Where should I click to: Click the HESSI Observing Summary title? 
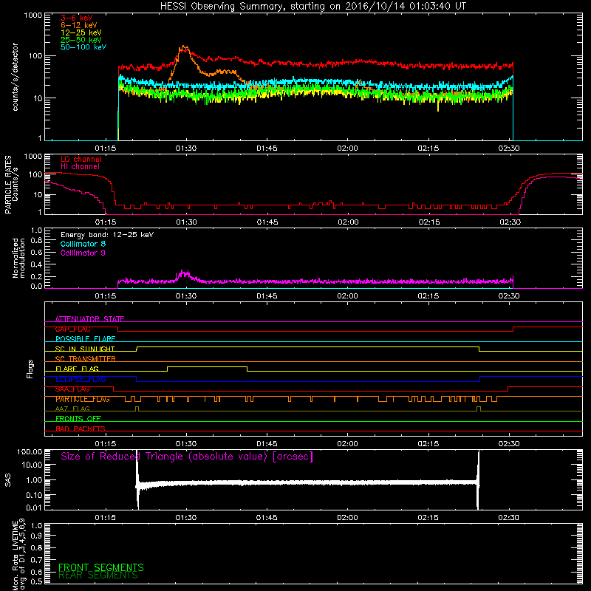pos(313,7)
